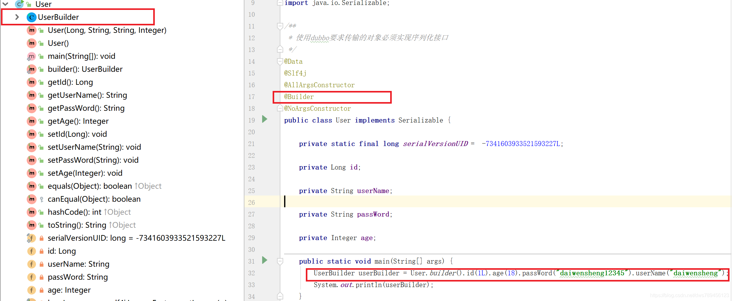Click the UserBuilder class icon
This screenshot has width=732, height=301.
point(31,17)
